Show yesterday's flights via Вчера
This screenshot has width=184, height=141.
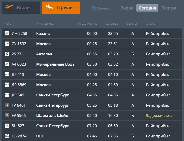(127, 8)
